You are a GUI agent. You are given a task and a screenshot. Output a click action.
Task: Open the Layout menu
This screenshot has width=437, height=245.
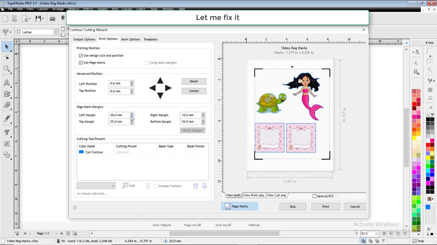[43, 9]
